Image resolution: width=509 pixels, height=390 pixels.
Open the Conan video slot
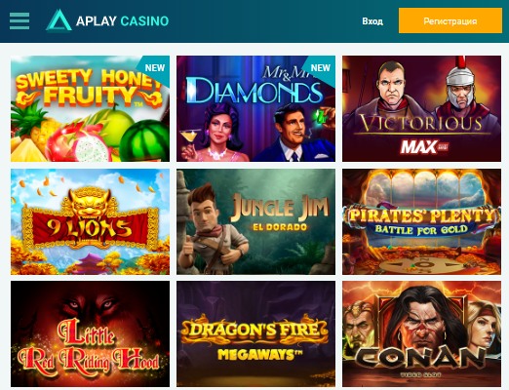point(421,333)
